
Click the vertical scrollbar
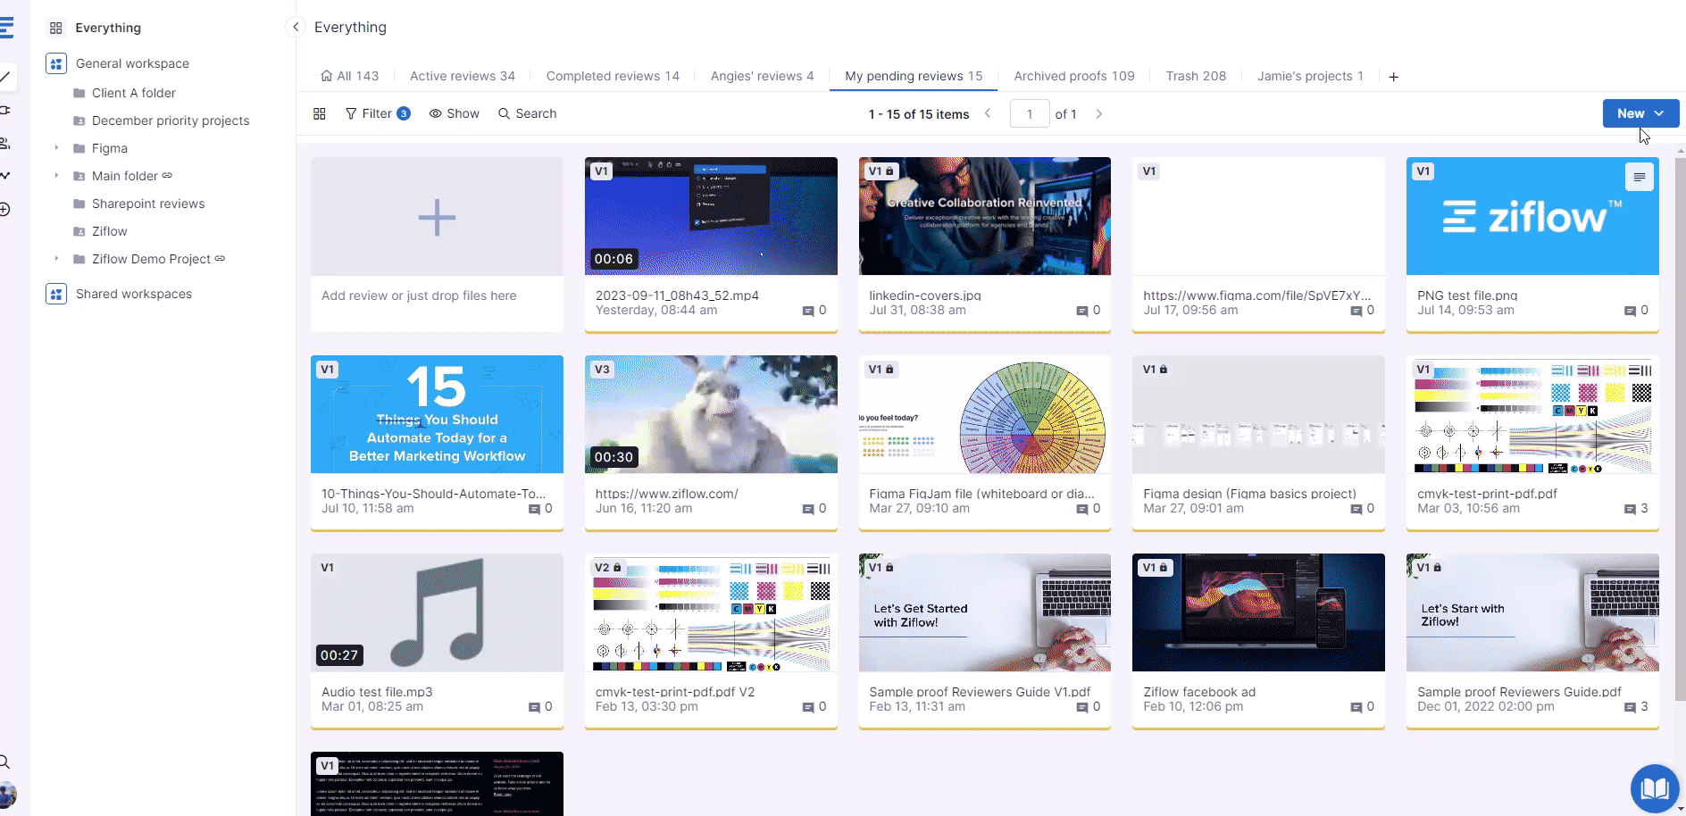point(1680,429)
